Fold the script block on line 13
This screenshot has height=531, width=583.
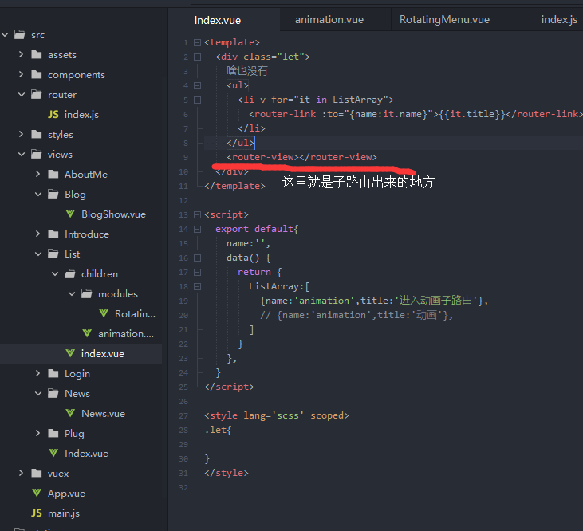click(x=198, y=214)
